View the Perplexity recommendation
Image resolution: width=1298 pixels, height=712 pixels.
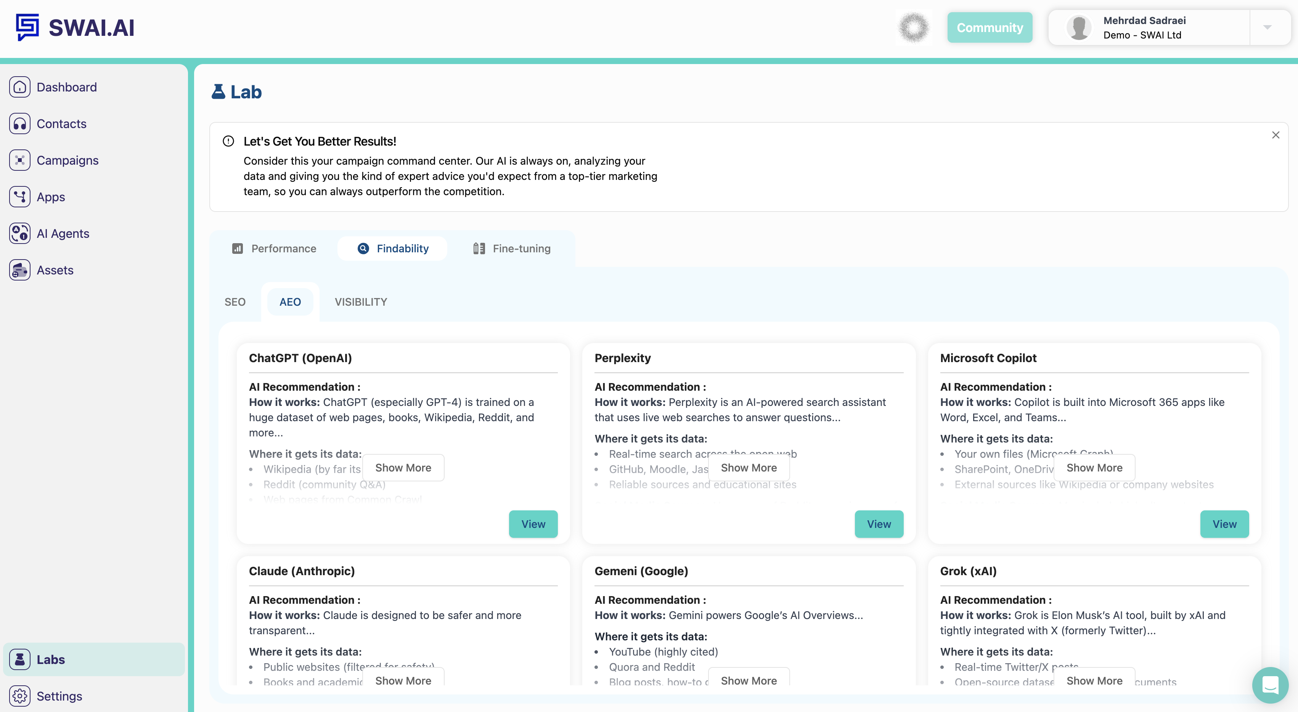click(879, 524)
